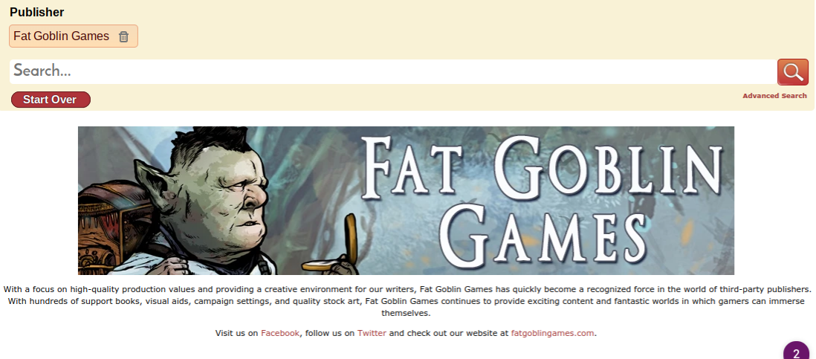Click the purple circular badge showing 2

pos(796,351)
